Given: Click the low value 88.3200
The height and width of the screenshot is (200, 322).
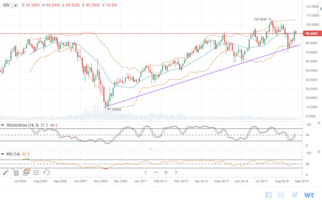Looking at the screenshot, I should pos(73,5).
